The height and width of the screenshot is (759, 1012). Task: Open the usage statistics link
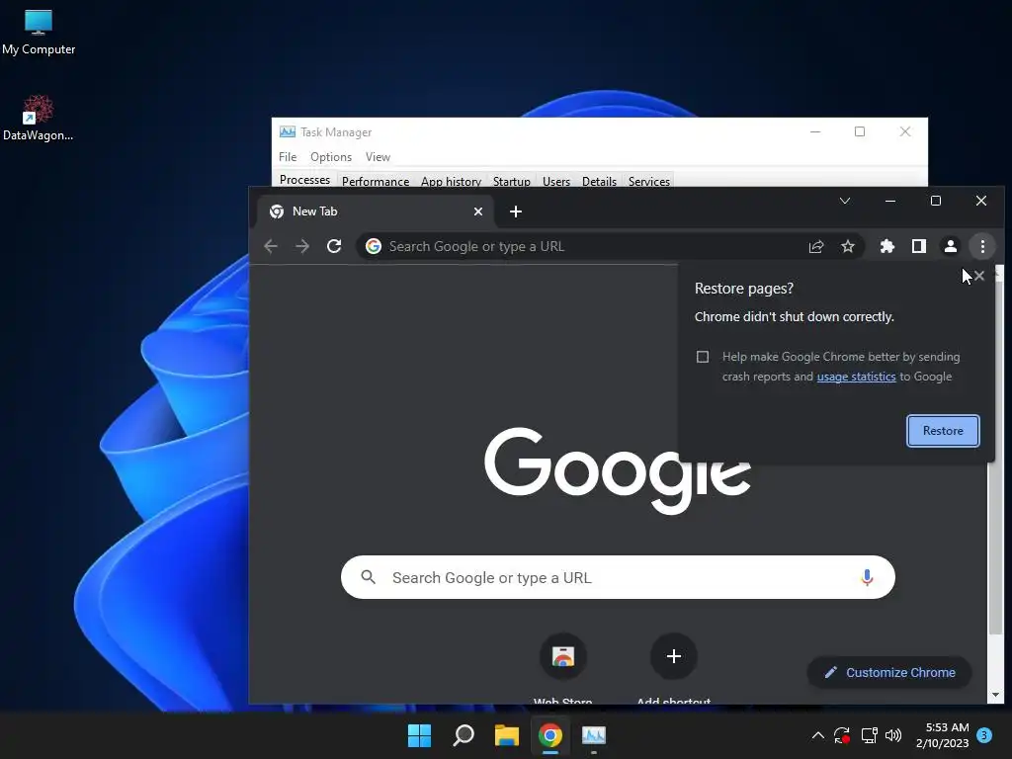857,377
